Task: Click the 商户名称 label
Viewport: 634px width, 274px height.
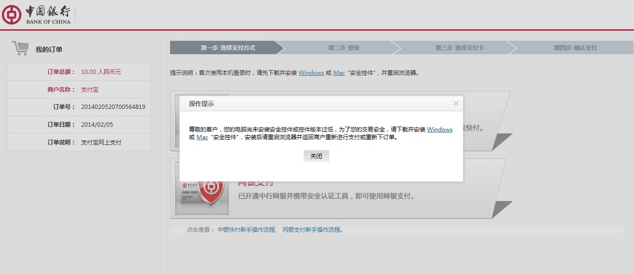Action: 61,90
